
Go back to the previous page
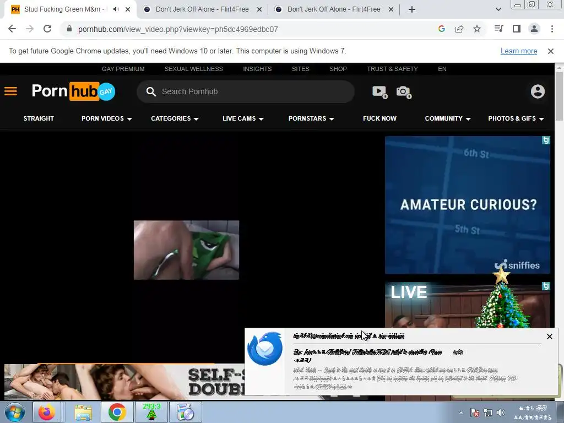[12, 29]
